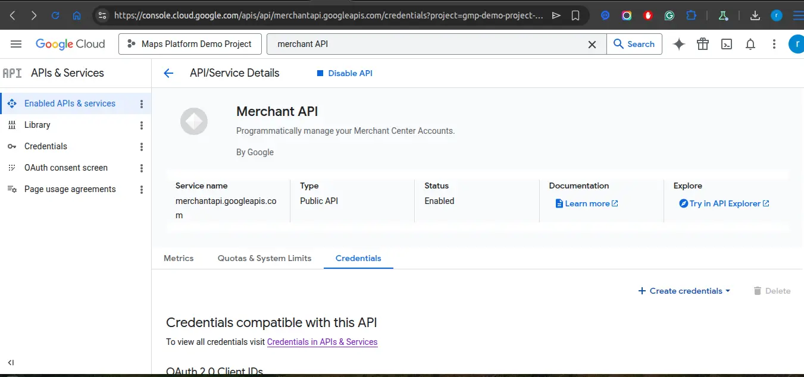Open settings and utilities three-dot menu
804x377 pixels.
(774, 44)
